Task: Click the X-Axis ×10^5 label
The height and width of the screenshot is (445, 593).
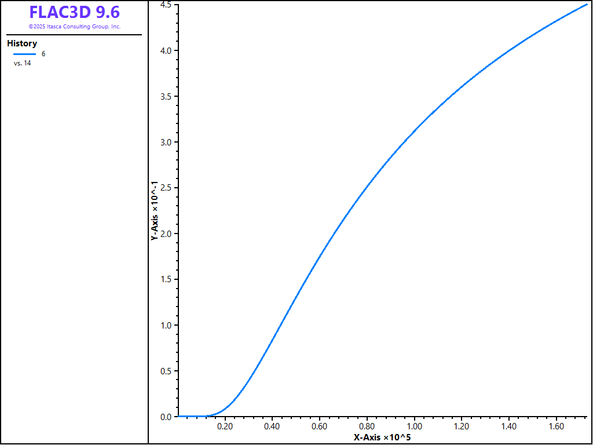Action: click(382, 438)
